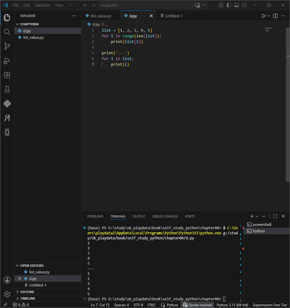Customize layout from title bar icon

point(221,5)
